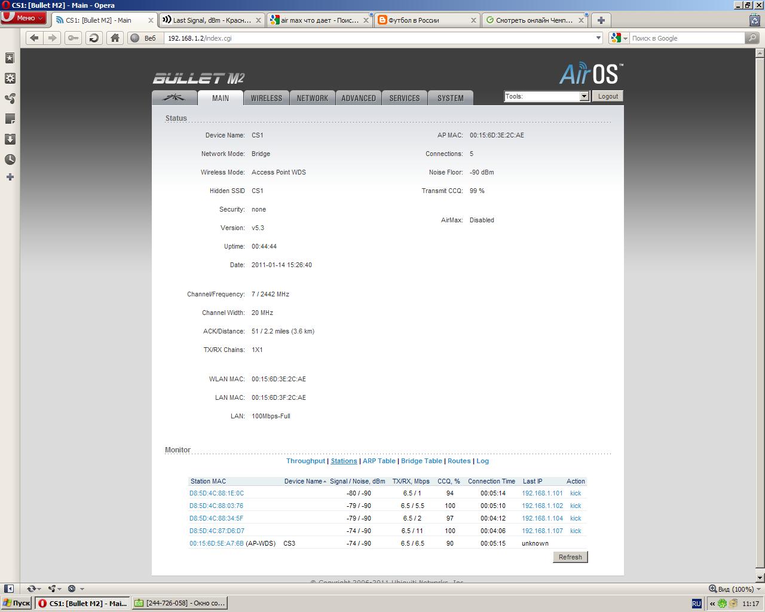
Task: Open the NETWORK settings tab
Action: [x=313, y=98]
